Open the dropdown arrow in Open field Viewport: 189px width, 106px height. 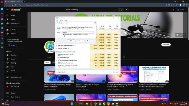point(93,32)
